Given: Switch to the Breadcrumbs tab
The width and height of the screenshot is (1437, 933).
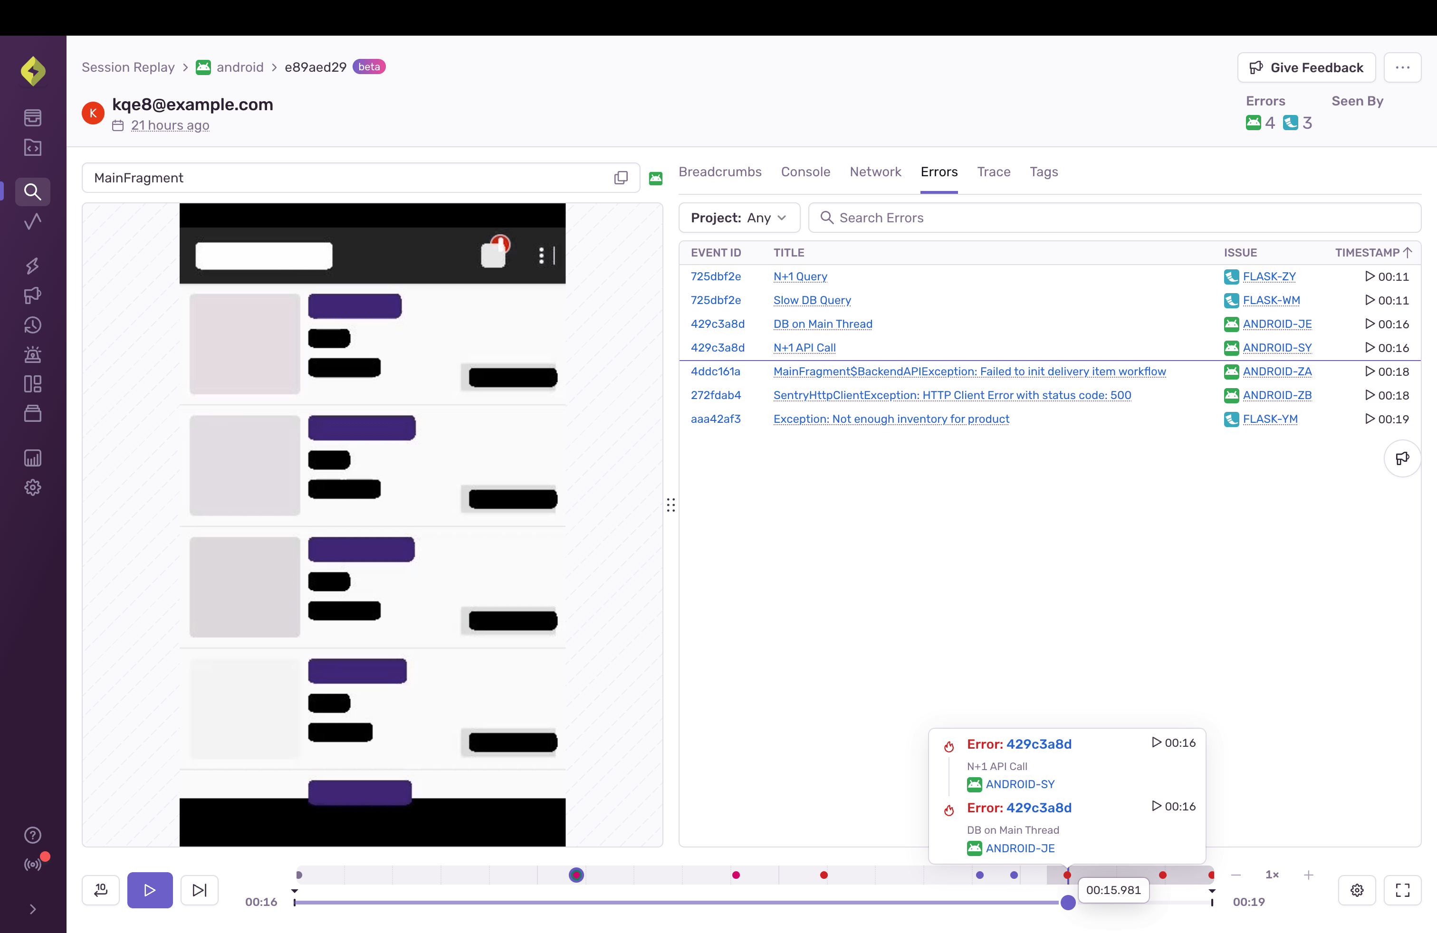Looking at the screenshot, I should [720, 172].
